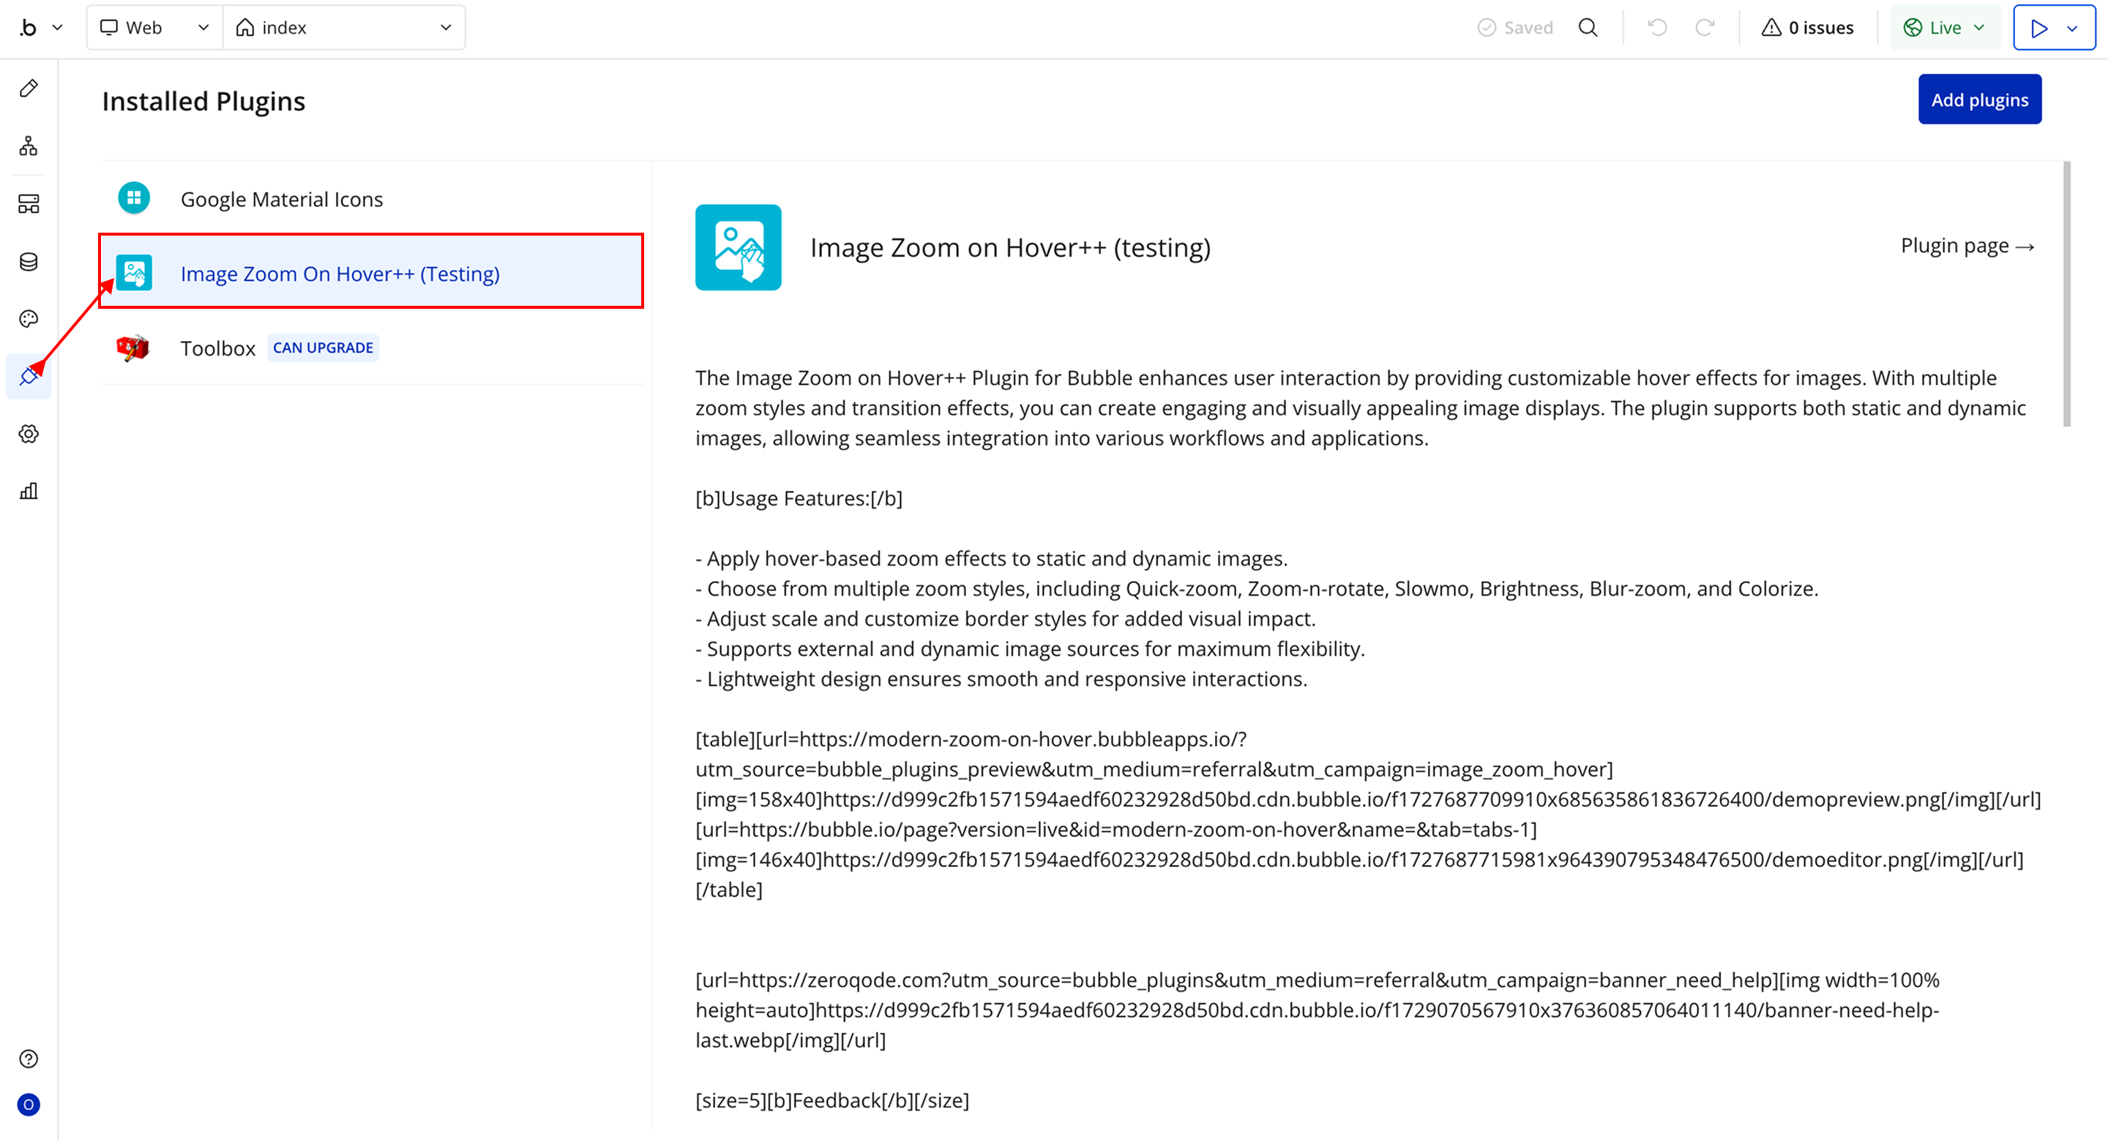Open the Logs chart icon

tap(29, 491)
